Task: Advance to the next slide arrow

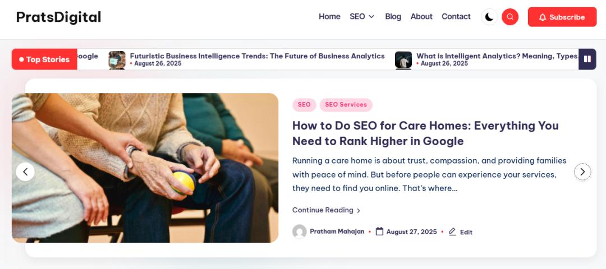Action: 582,171
